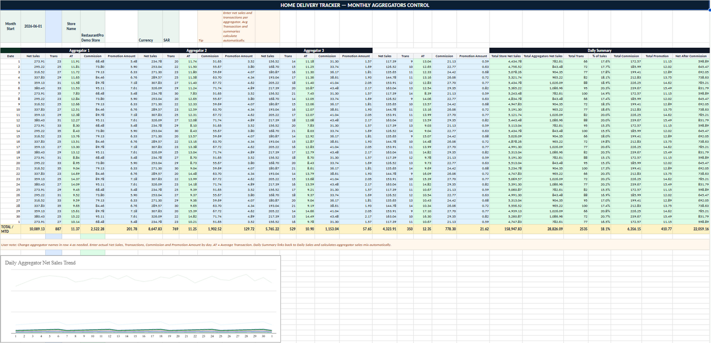Select Aggregator 3 total transactions 529
711x343 pixels.
click(x=288, y=229)
